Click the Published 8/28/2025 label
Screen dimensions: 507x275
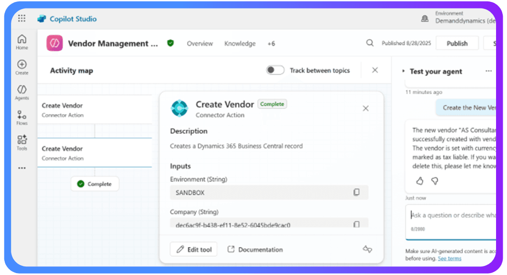[x=406, y=43]
